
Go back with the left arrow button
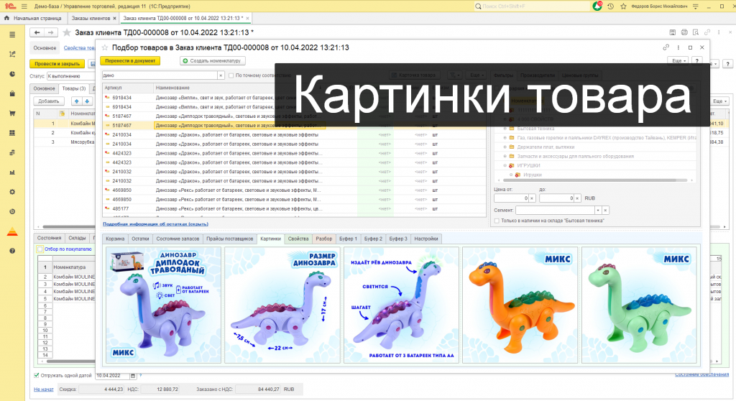coord(37,32)
